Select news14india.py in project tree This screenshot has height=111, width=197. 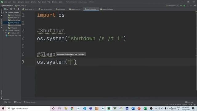tap(14, 15)
